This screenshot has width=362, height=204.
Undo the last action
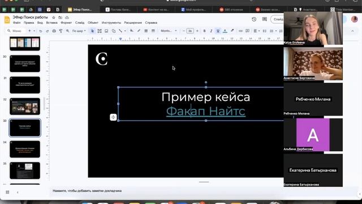coord(41,31)
